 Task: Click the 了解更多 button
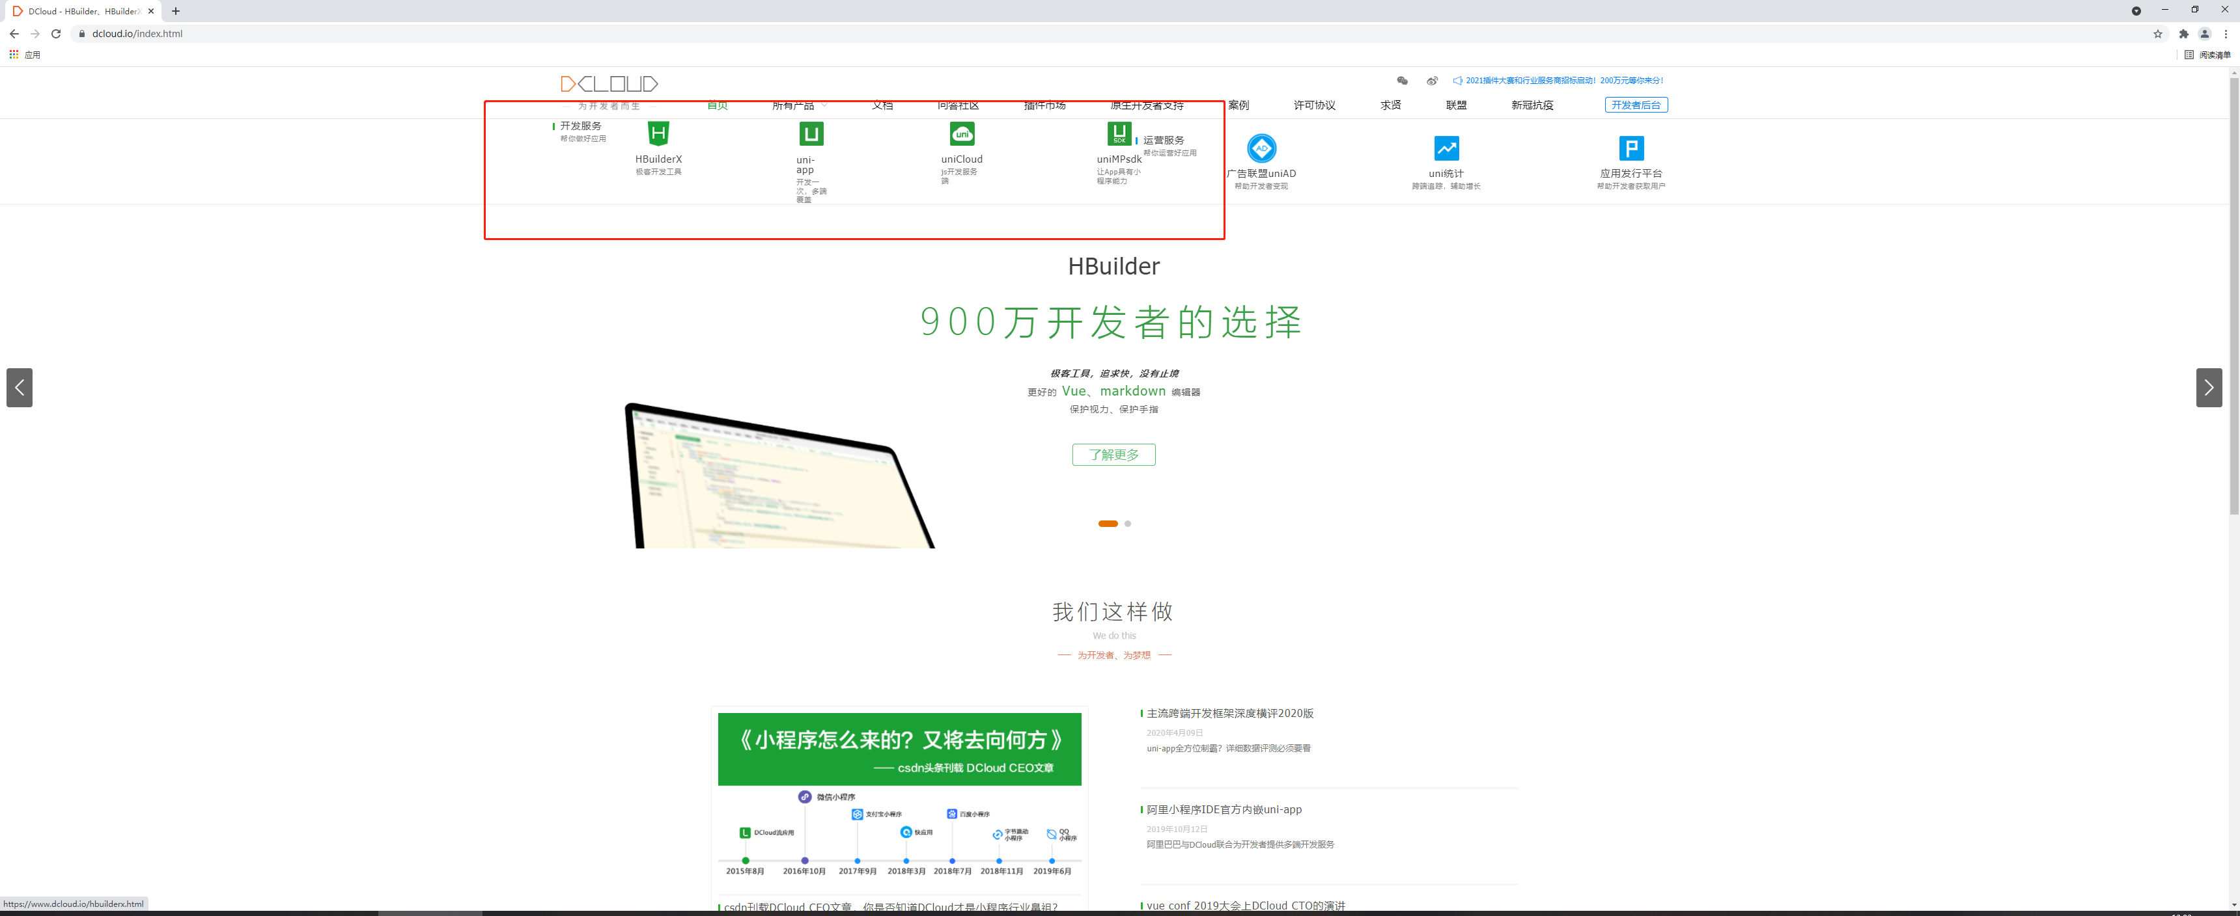(1113, 455)
